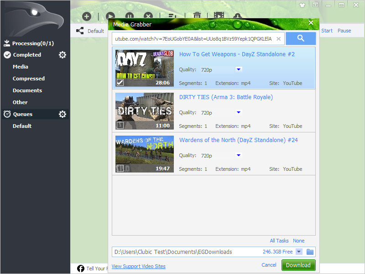The height and width of the screenshot is (274, 365).
Task: Click the Default label in main toolbar row
Action: click(96, 31)
